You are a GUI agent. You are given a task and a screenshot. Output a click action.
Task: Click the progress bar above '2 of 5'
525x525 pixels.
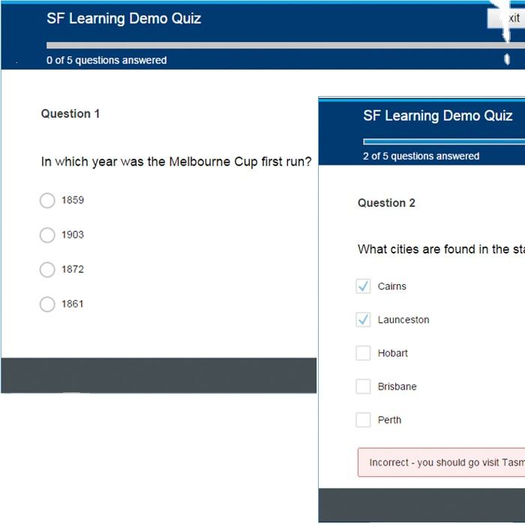point(444,141)
